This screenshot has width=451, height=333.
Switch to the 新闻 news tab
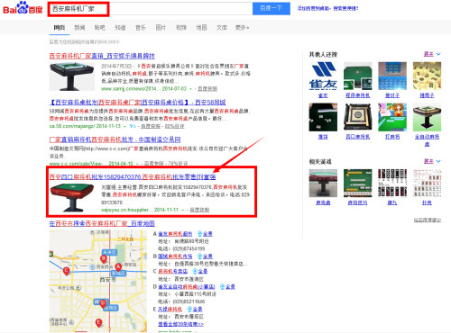[79, 28]
